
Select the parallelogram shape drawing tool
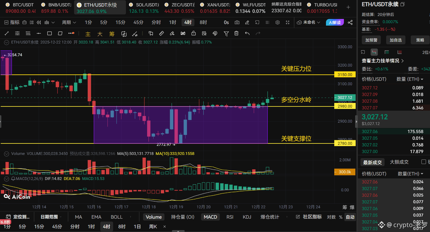pos(60,33)
